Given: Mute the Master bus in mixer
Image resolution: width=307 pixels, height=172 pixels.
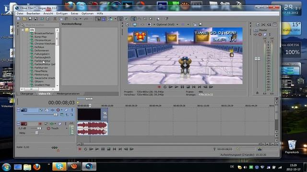Looking at the screenshot, I should [265, 34].
